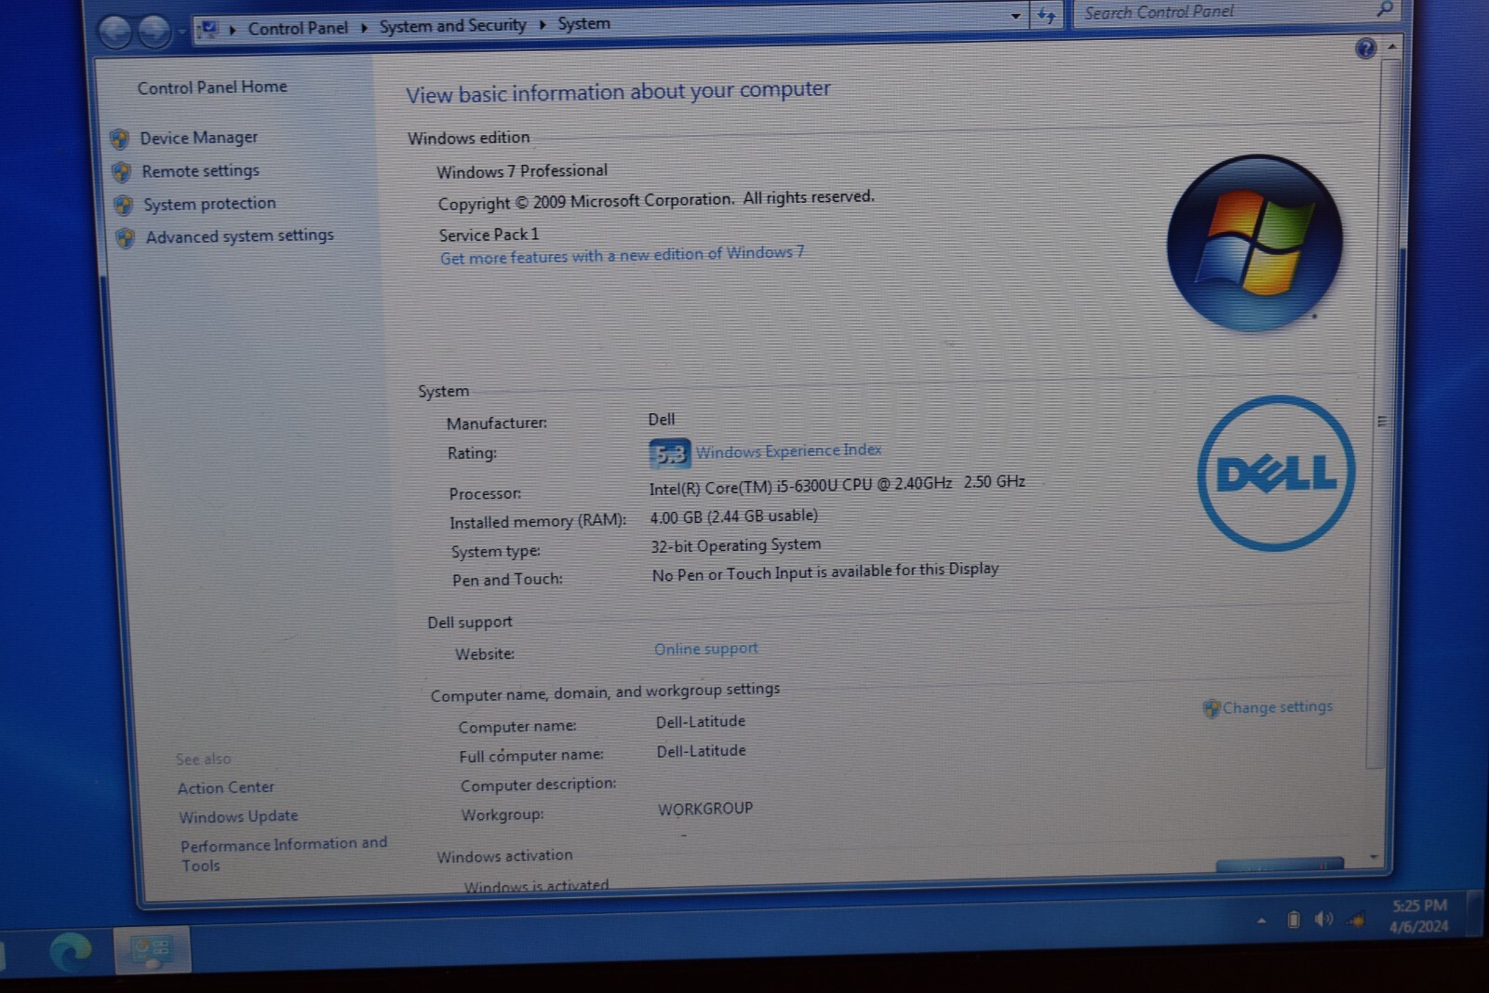Open the Help question mark icon
This screenshot has width=1489, height=993.
[1365, 48]
